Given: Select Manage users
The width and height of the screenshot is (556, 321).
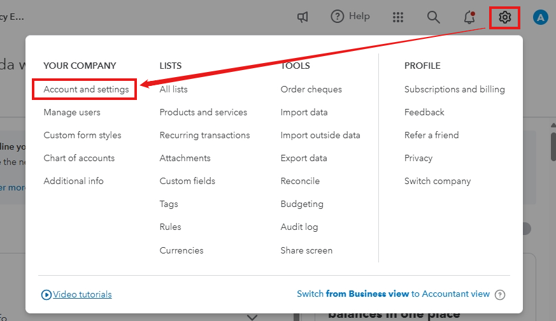Looking at the screenshot, I should click(72, 113).
